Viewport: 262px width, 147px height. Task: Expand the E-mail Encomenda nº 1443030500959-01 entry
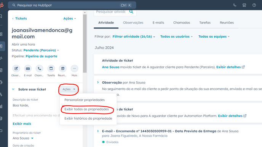click(98, 131)
